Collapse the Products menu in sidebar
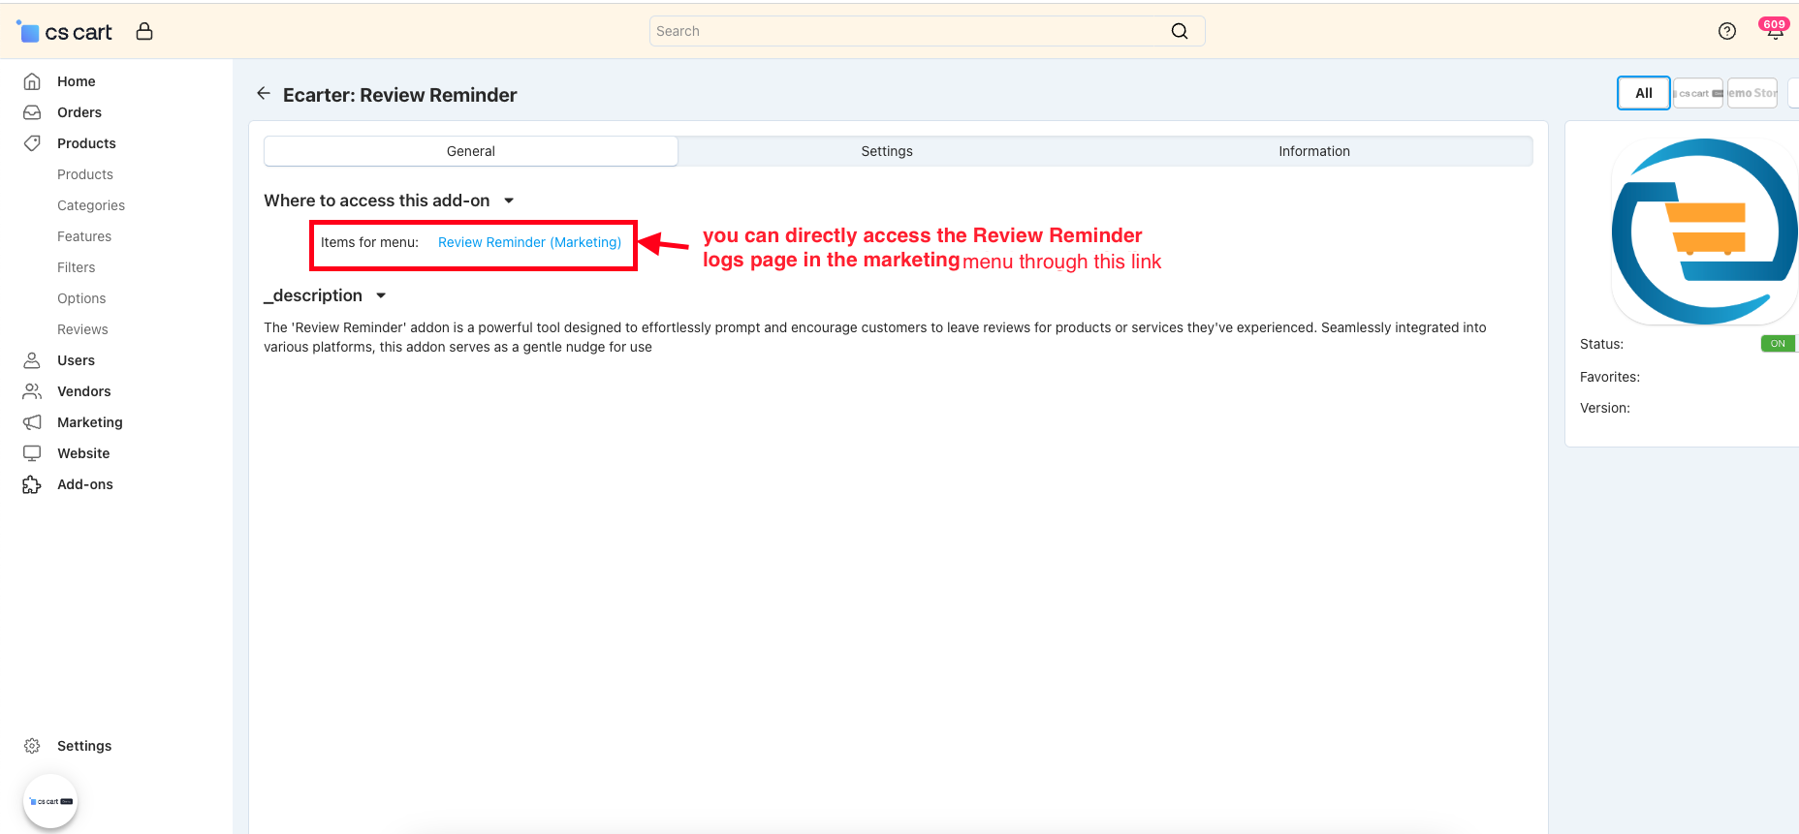Image resolution: width=1799 pixels, height=834 pixels. point(86,143)
